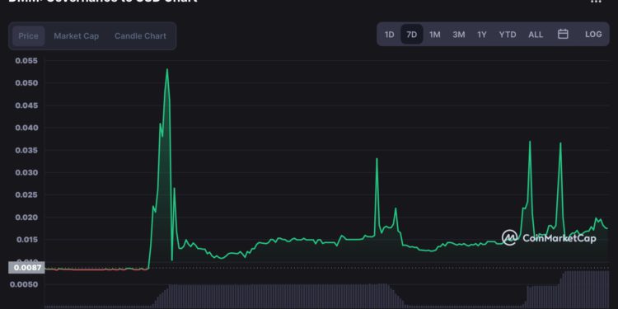618x309 pixels.
Task: Choose the 1M time range
Action: click(435, 35)
